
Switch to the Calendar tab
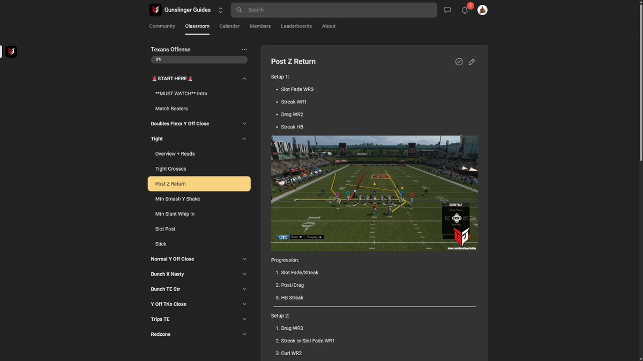(229, 26)
